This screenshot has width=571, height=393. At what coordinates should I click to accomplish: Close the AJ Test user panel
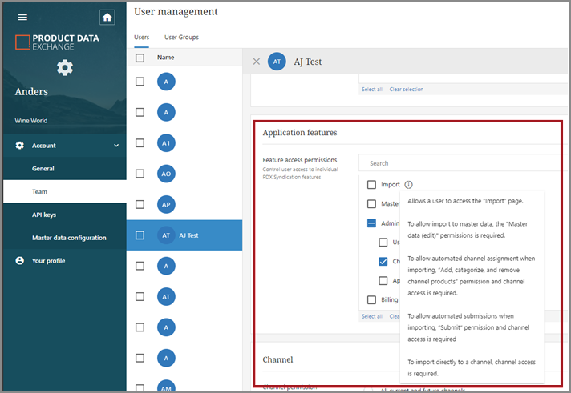(257, 62)
